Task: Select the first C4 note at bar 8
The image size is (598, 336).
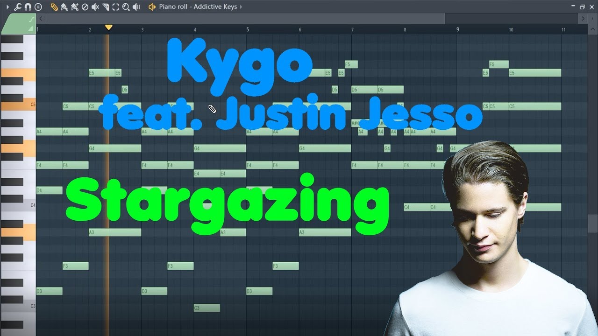Action: 417,207
